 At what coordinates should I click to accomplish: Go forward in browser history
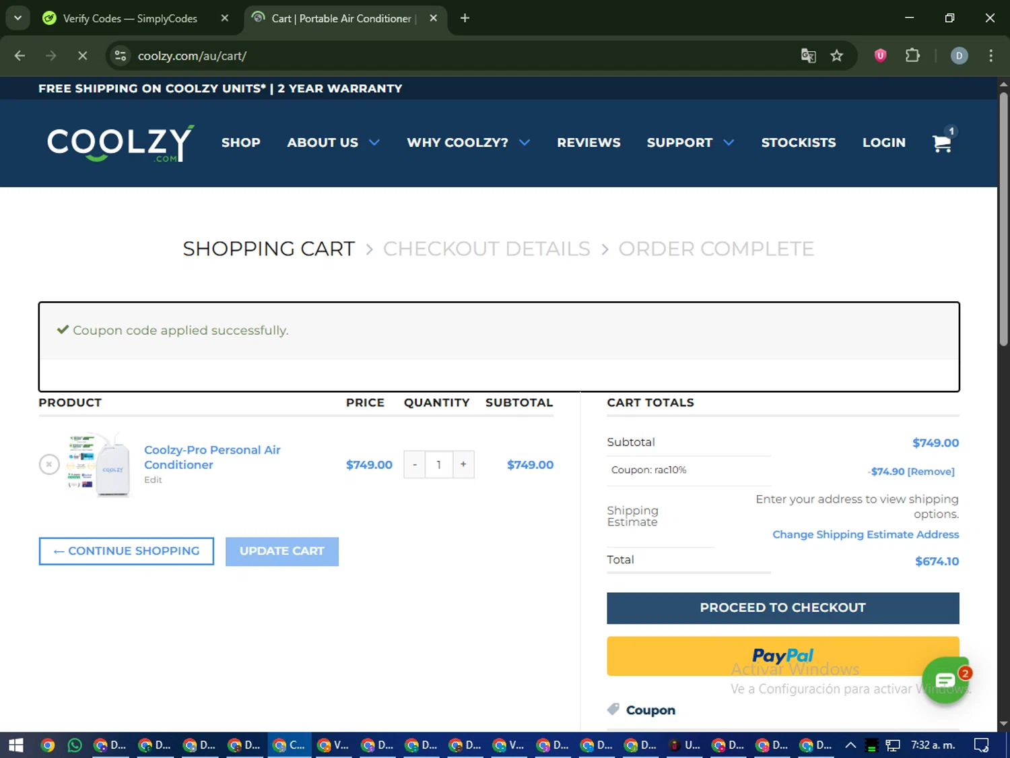(x=51, y=56)
